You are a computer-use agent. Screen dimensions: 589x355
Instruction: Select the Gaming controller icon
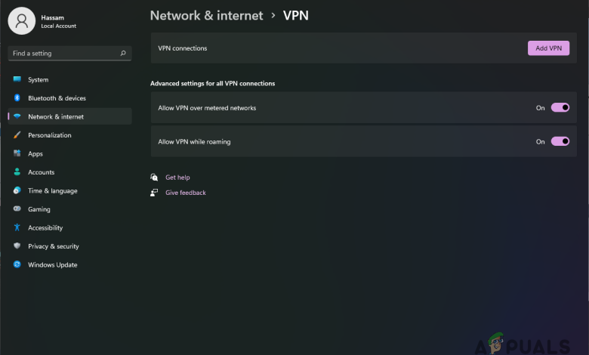pos(17,209)
